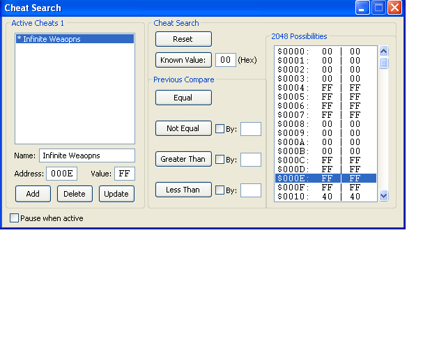Select address $0005 row

coord(325,97)
